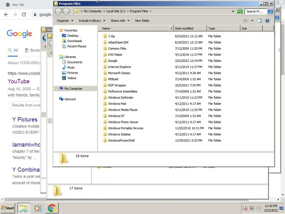Select My Computer in navigation pane
285x214 pixels.
click(73, 89)
